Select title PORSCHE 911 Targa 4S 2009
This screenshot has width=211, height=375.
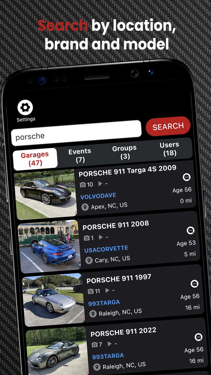coord(128,171)
